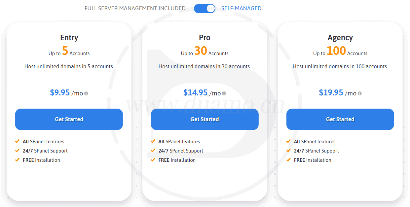The image size is (410, 207).
Task: Click checkmark next to Pro 24/7 SPanel Support
Action: click(x=153, y=151)
